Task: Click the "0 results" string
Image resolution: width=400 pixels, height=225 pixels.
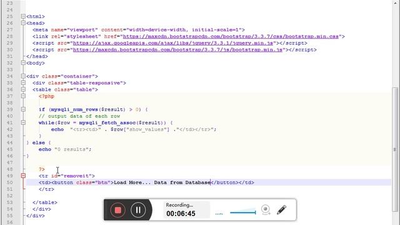Action: coord(72,149)
